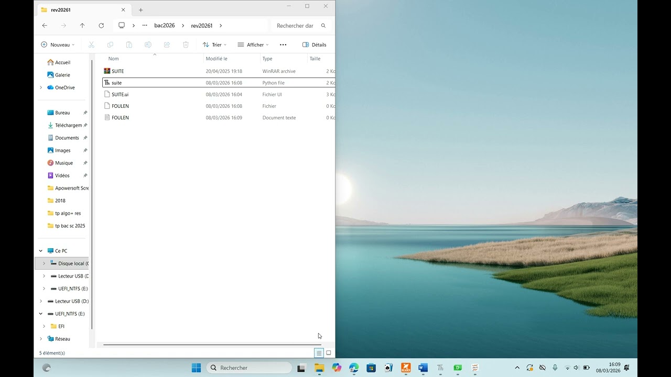This screenshot has width=671, height=377.
Task: Expand the Réseau tree node
Action: 41,339
